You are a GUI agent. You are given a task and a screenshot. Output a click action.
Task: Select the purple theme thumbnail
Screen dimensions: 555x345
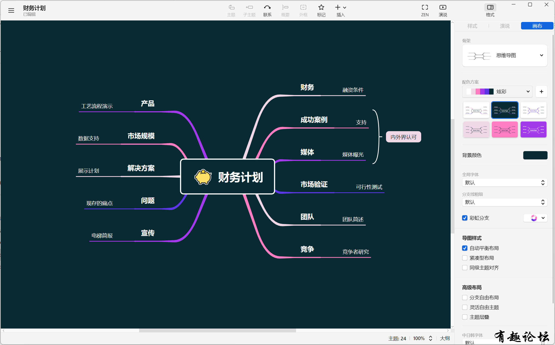click(x=533, y=129)
